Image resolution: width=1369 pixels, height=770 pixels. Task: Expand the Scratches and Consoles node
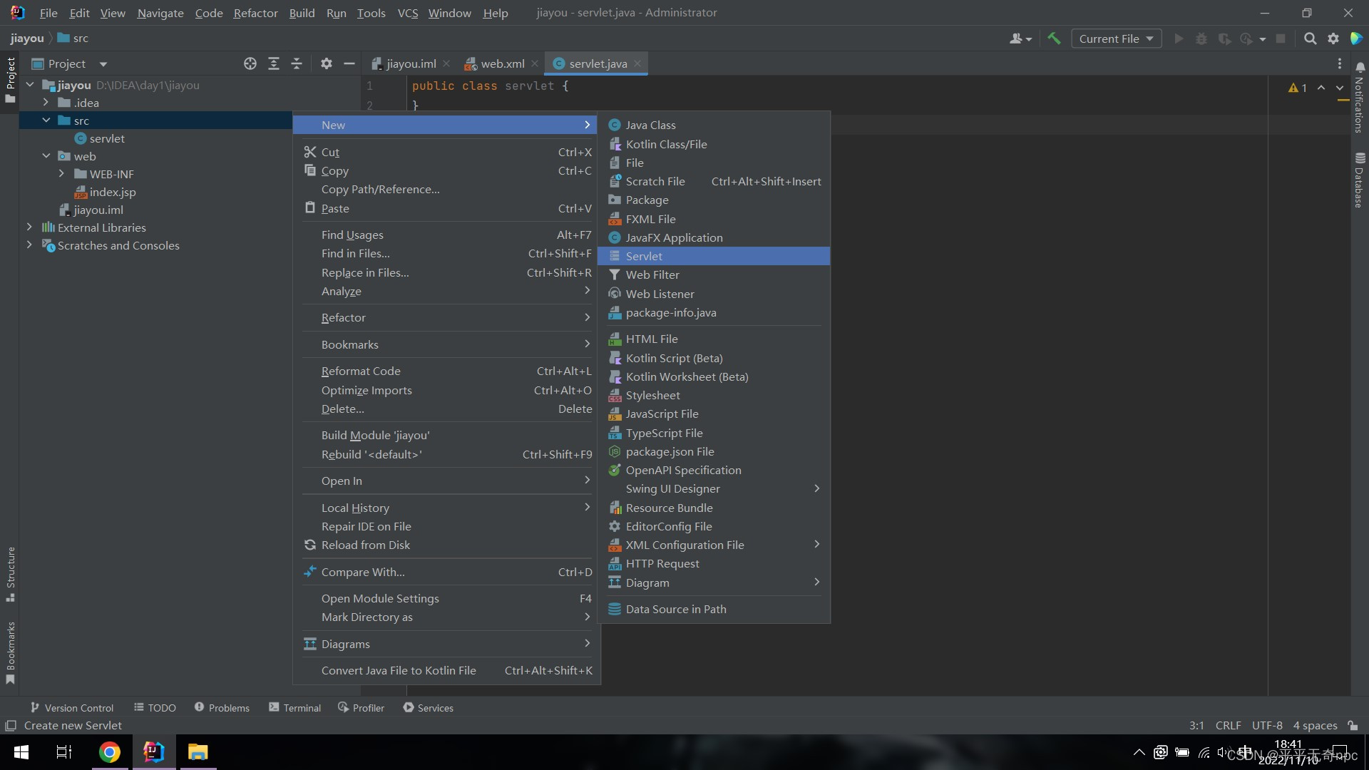(x=29, y=245)
